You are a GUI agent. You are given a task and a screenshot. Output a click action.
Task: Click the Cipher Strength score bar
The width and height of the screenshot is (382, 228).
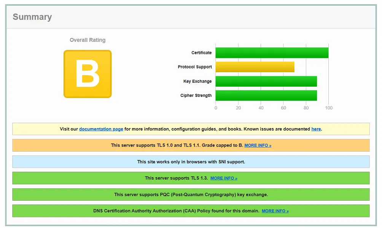pyautogui.click(x=266, y=95)
